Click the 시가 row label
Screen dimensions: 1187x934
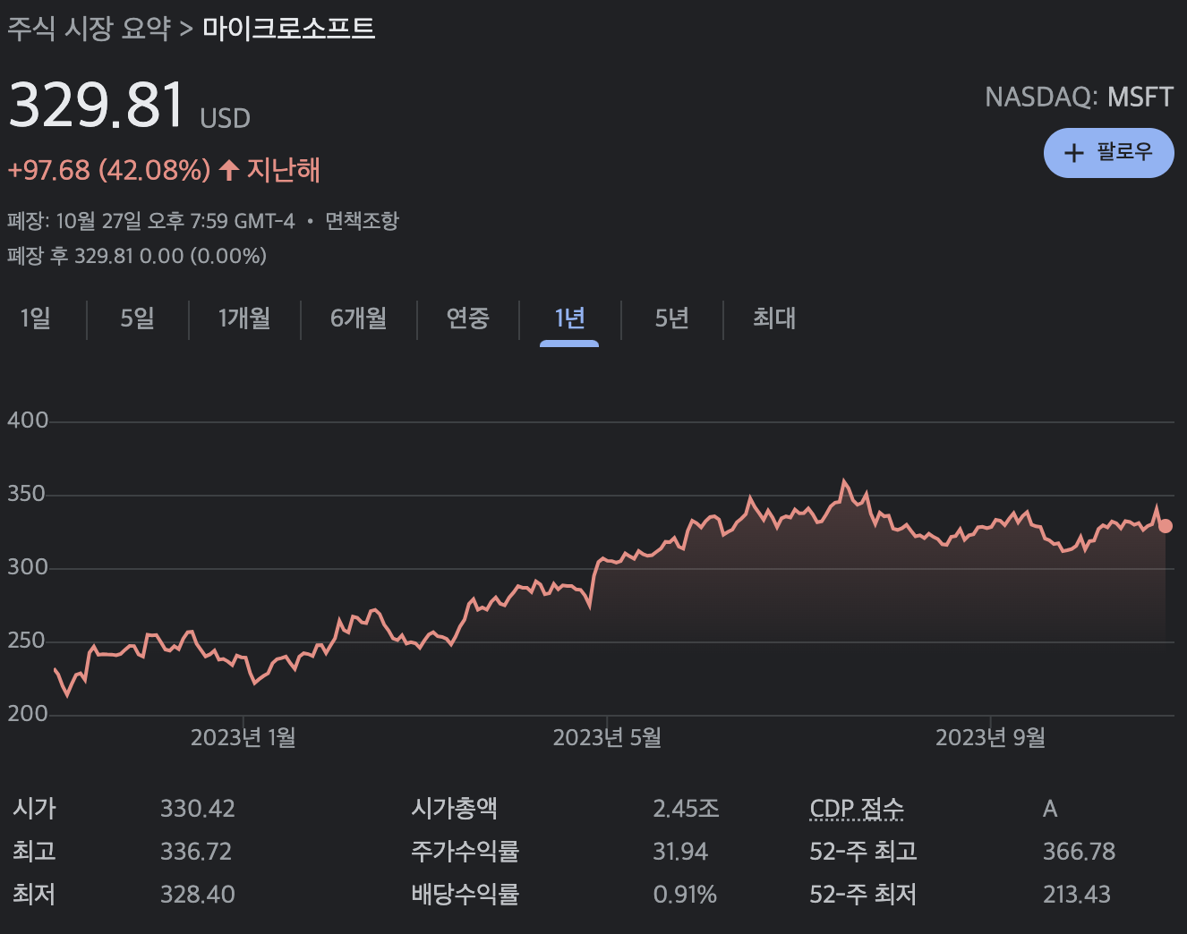34,809
